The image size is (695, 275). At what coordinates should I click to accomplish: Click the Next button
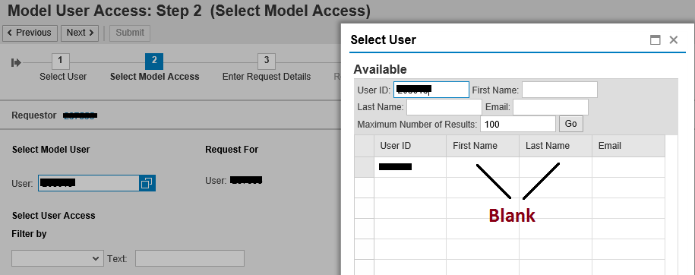(x=80, y=33)
